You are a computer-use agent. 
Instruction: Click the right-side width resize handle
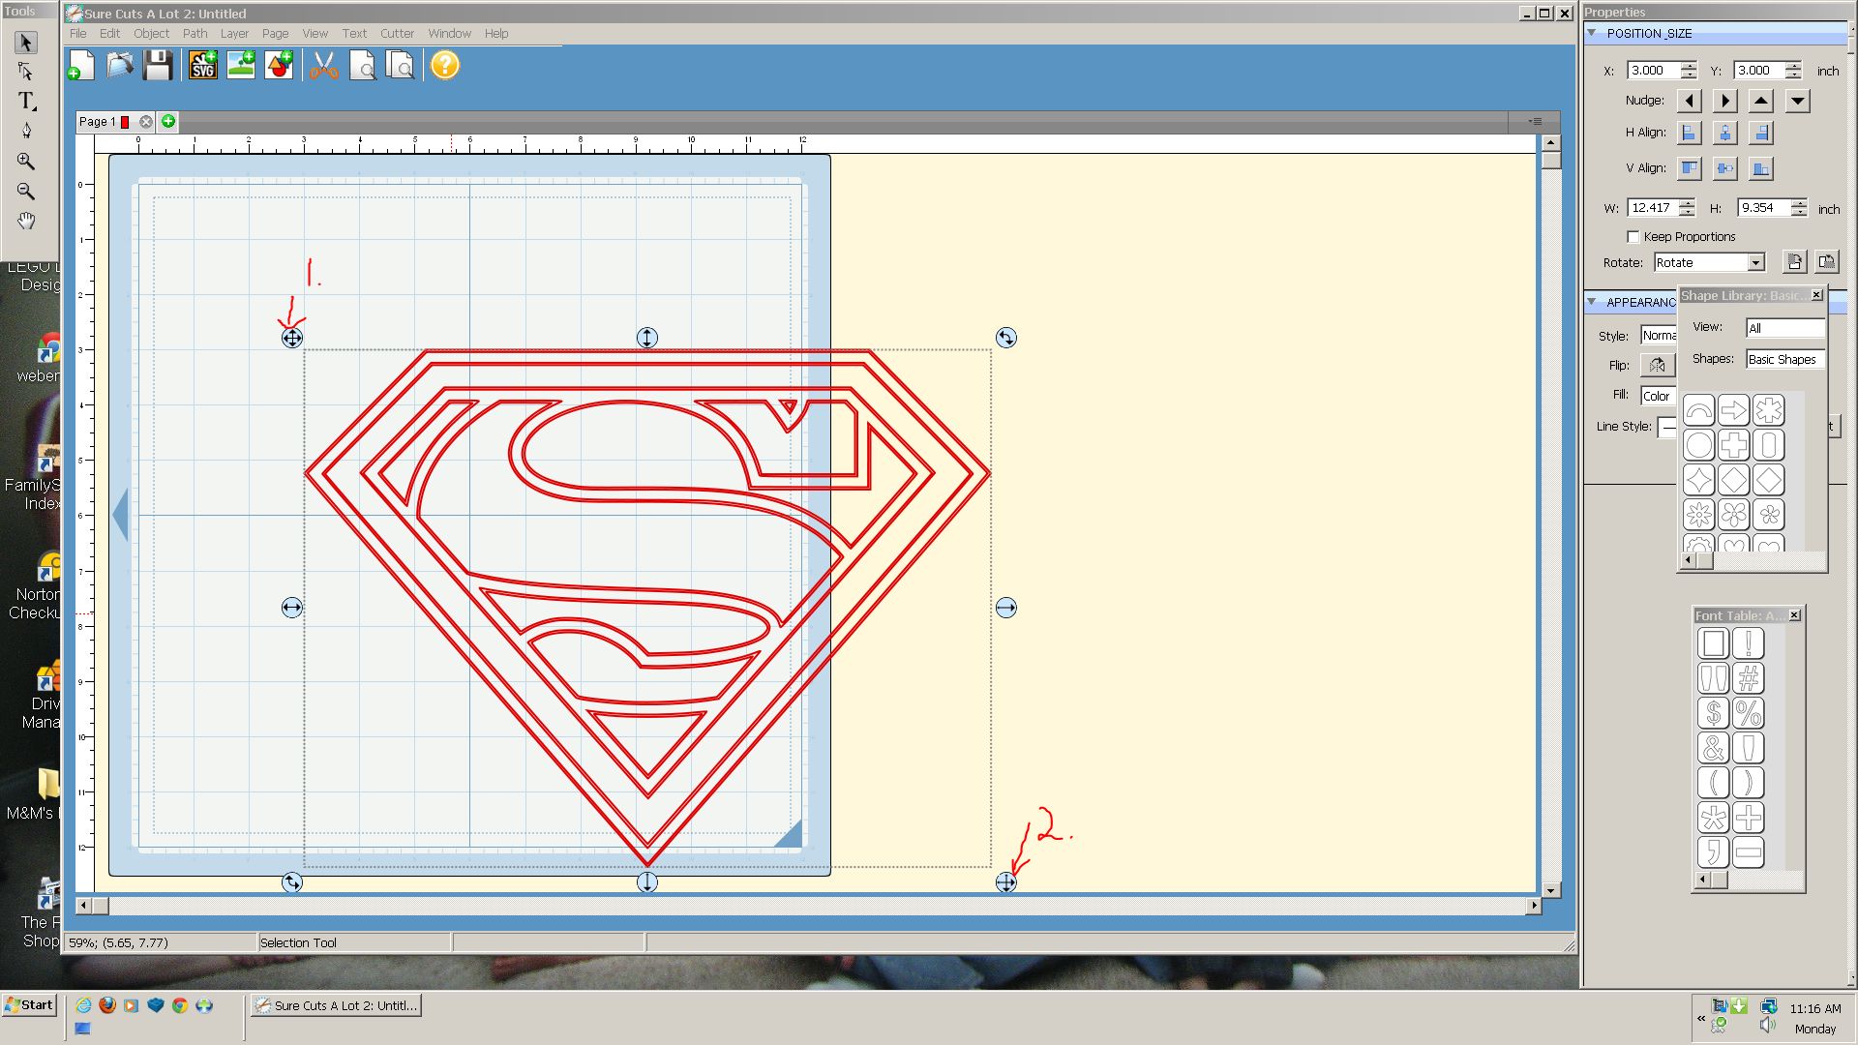pos(1006,608)
